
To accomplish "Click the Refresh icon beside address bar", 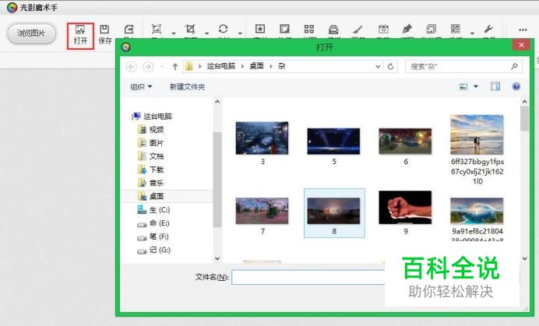I will [x=390, y=66].
